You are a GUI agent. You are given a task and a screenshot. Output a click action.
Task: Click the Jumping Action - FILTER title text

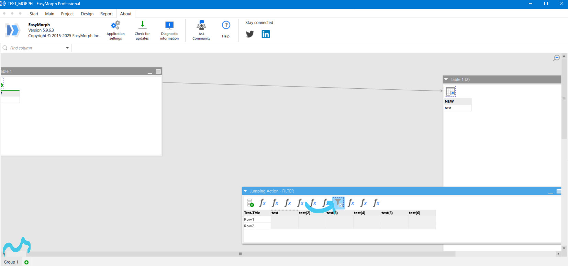[272, 191]
